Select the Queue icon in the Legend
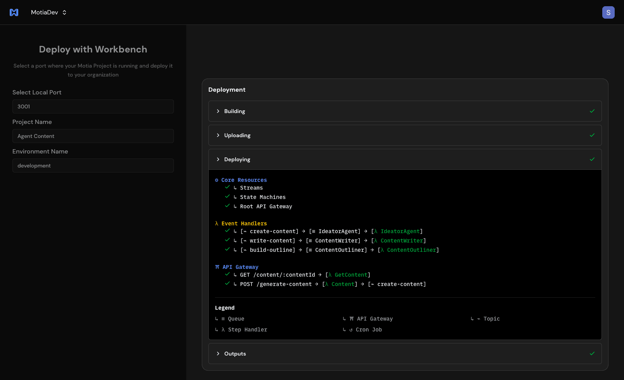This screenshot has height=380, width=624. pyautogui.click(x=223, y=319)
